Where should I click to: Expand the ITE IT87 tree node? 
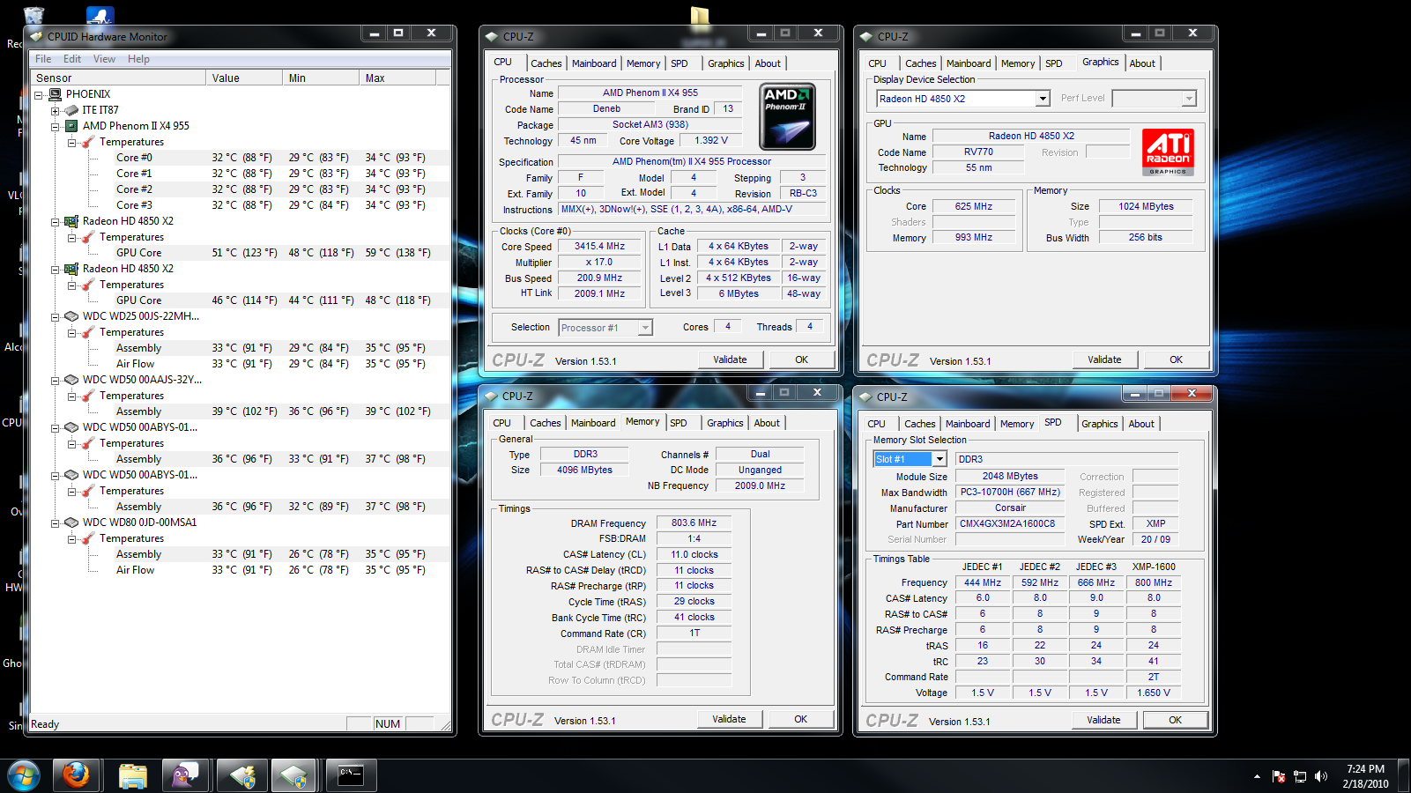55,110
